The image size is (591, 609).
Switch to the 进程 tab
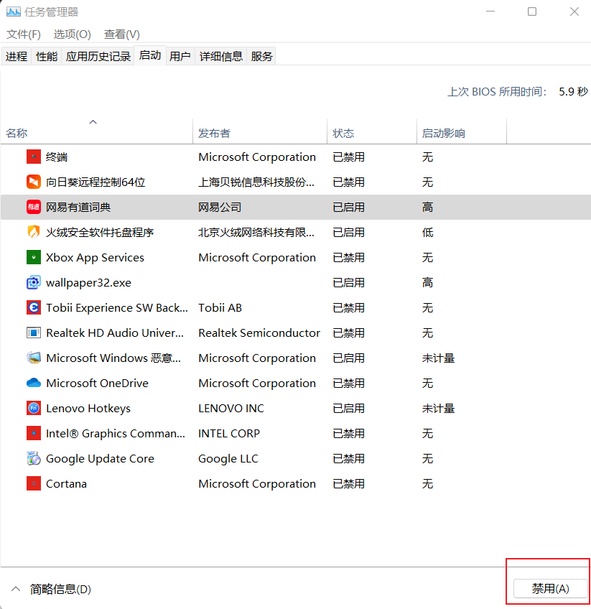[17, 57]
